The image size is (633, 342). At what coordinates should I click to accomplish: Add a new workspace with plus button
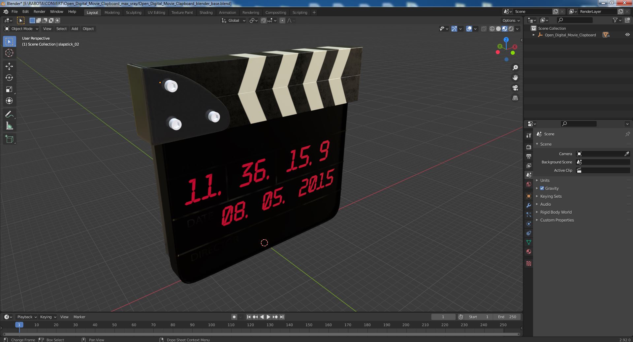point(314,13)
